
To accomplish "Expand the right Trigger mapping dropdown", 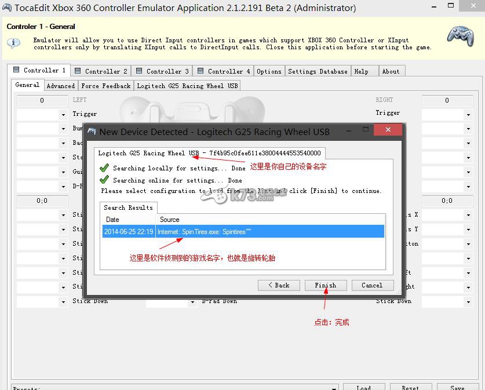I will point(468,115).
